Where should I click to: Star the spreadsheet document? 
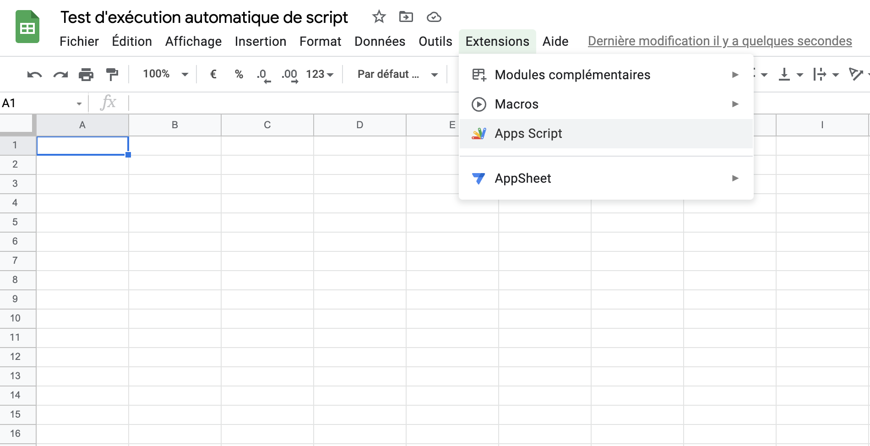[x=378, y=16]
